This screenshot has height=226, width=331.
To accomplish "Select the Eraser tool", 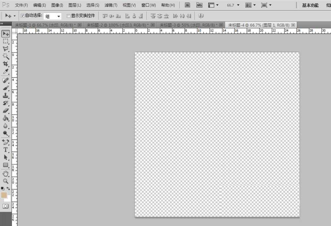I will coord(6,111).
